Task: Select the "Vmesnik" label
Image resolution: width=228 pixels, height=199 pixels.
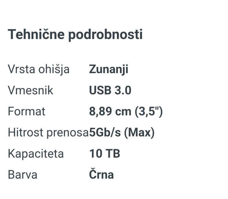Action: [x=31, y=90]
